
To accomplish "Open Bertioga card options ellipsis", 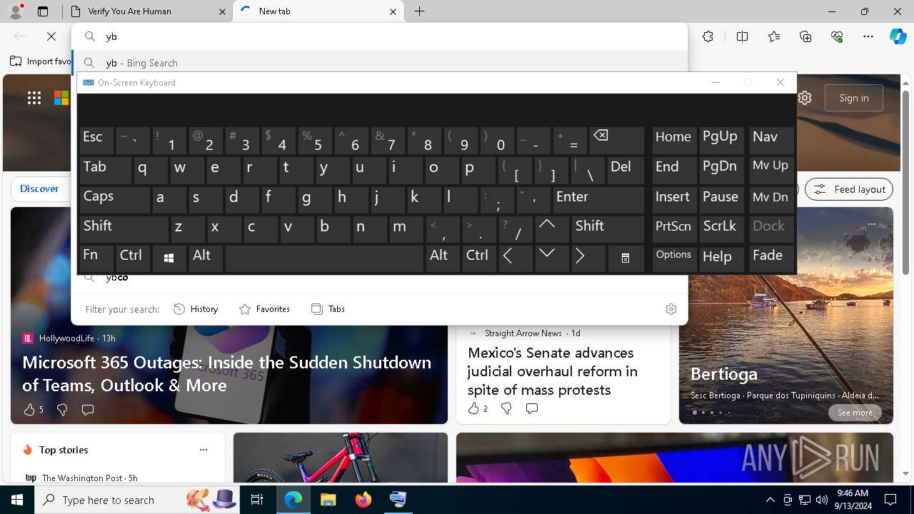I will pos(871,224).
